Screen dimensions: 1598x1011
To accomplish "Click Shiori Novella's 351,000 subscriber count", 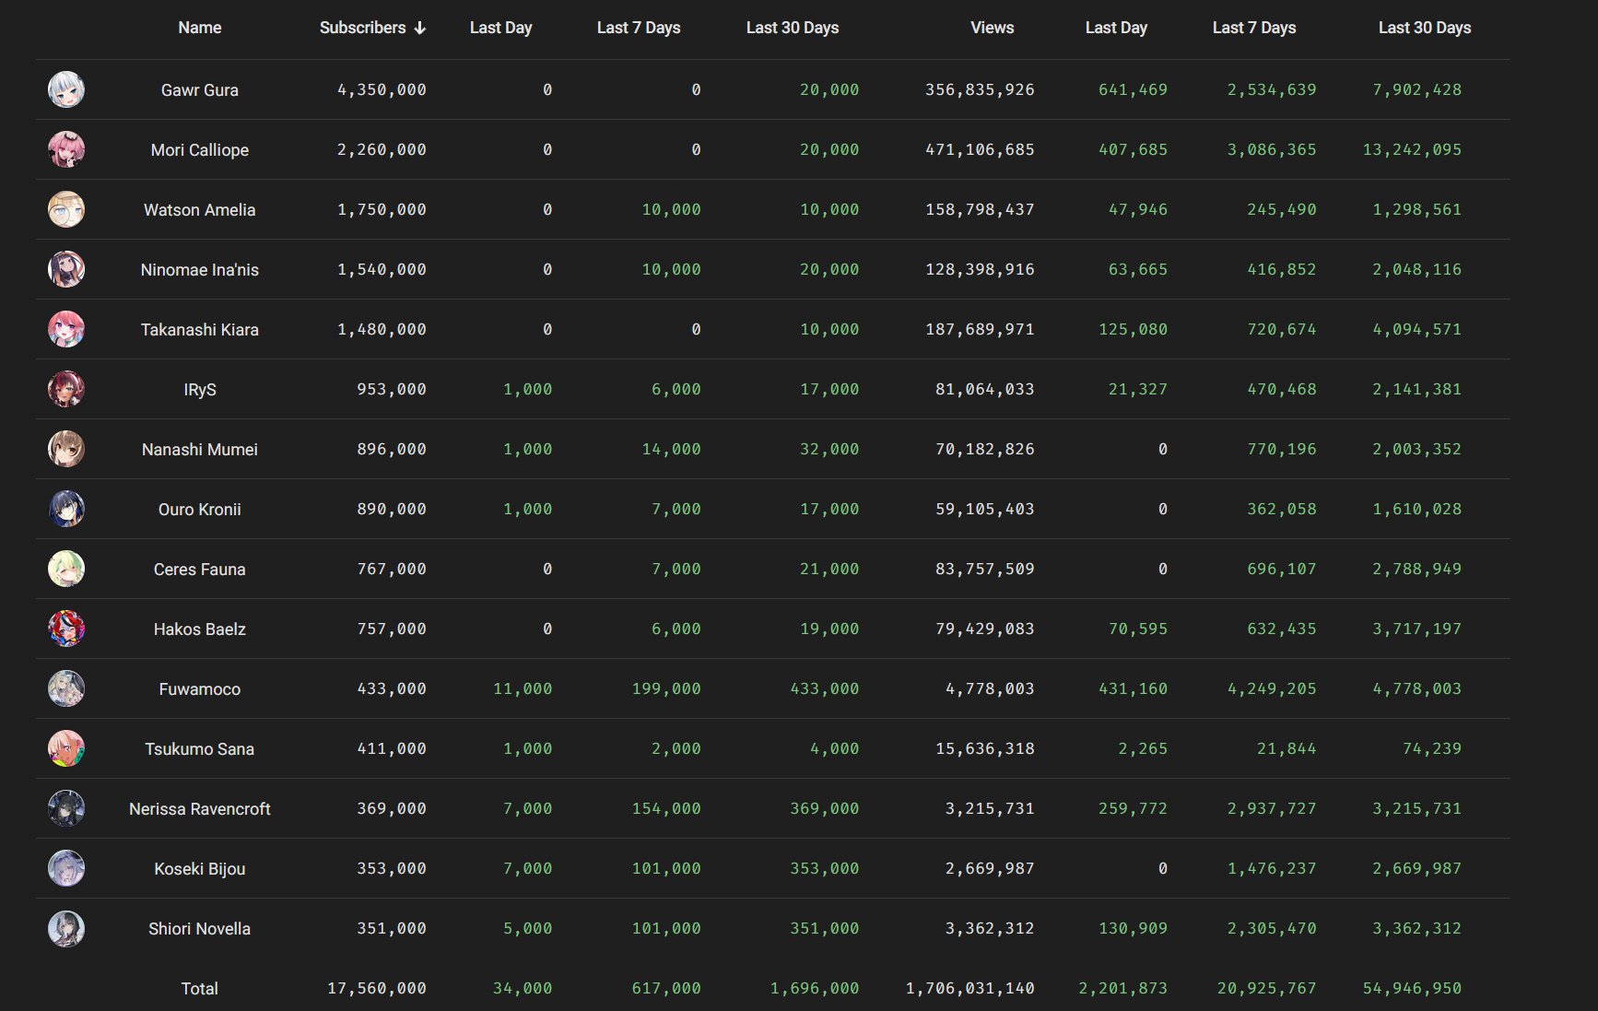I will [x=392, y=928].
